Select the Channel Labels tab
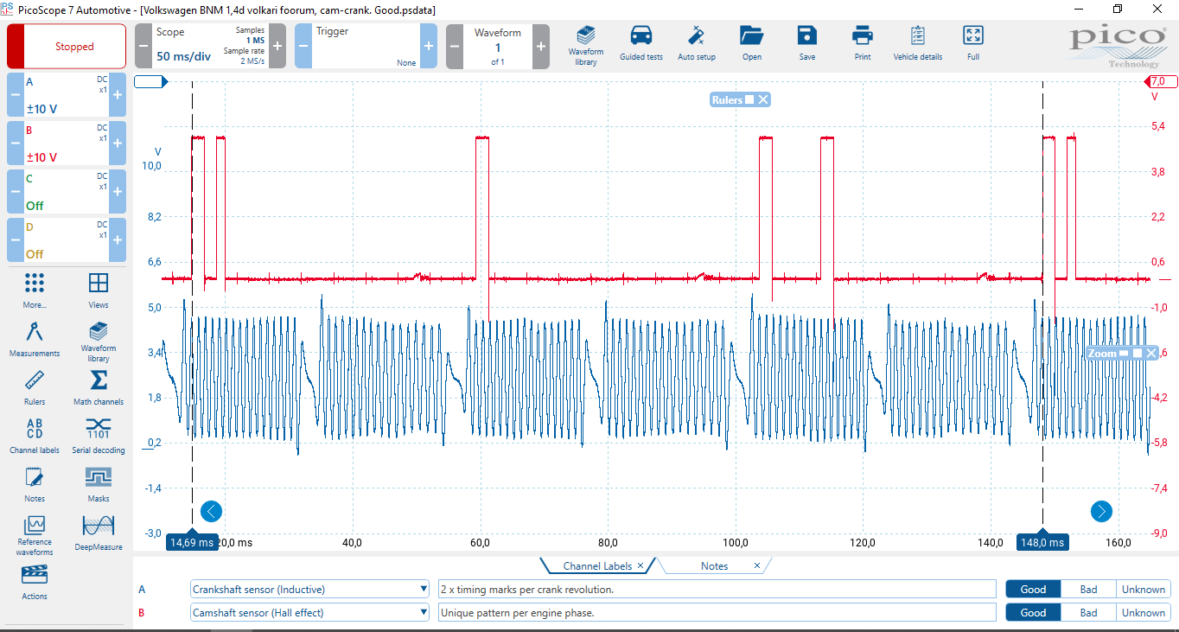The height and width of the screenshot is (632, 1179). click(x=597, y=566)
